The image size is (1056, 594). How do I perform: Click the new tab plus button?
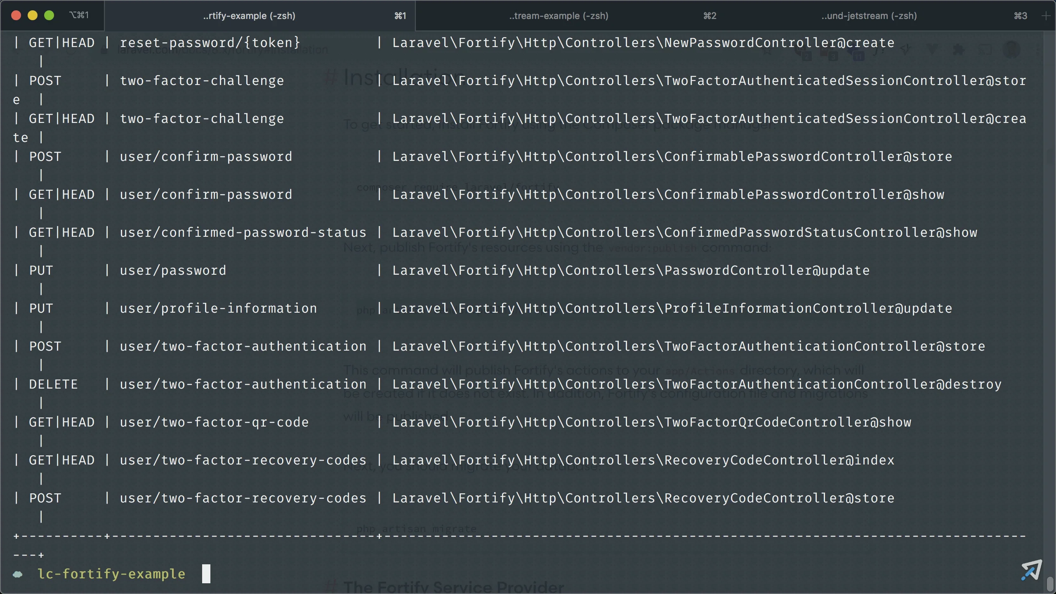[x=1046, y=16]
